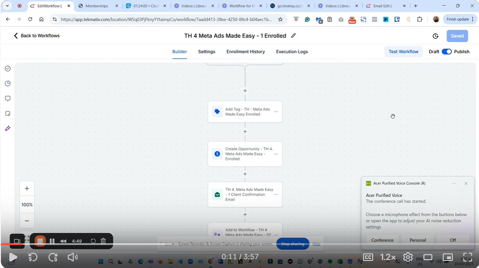This screenshot has height=268, width=479.
Task: Add step between Create Opportunity and Email
Action: point(245,174)
